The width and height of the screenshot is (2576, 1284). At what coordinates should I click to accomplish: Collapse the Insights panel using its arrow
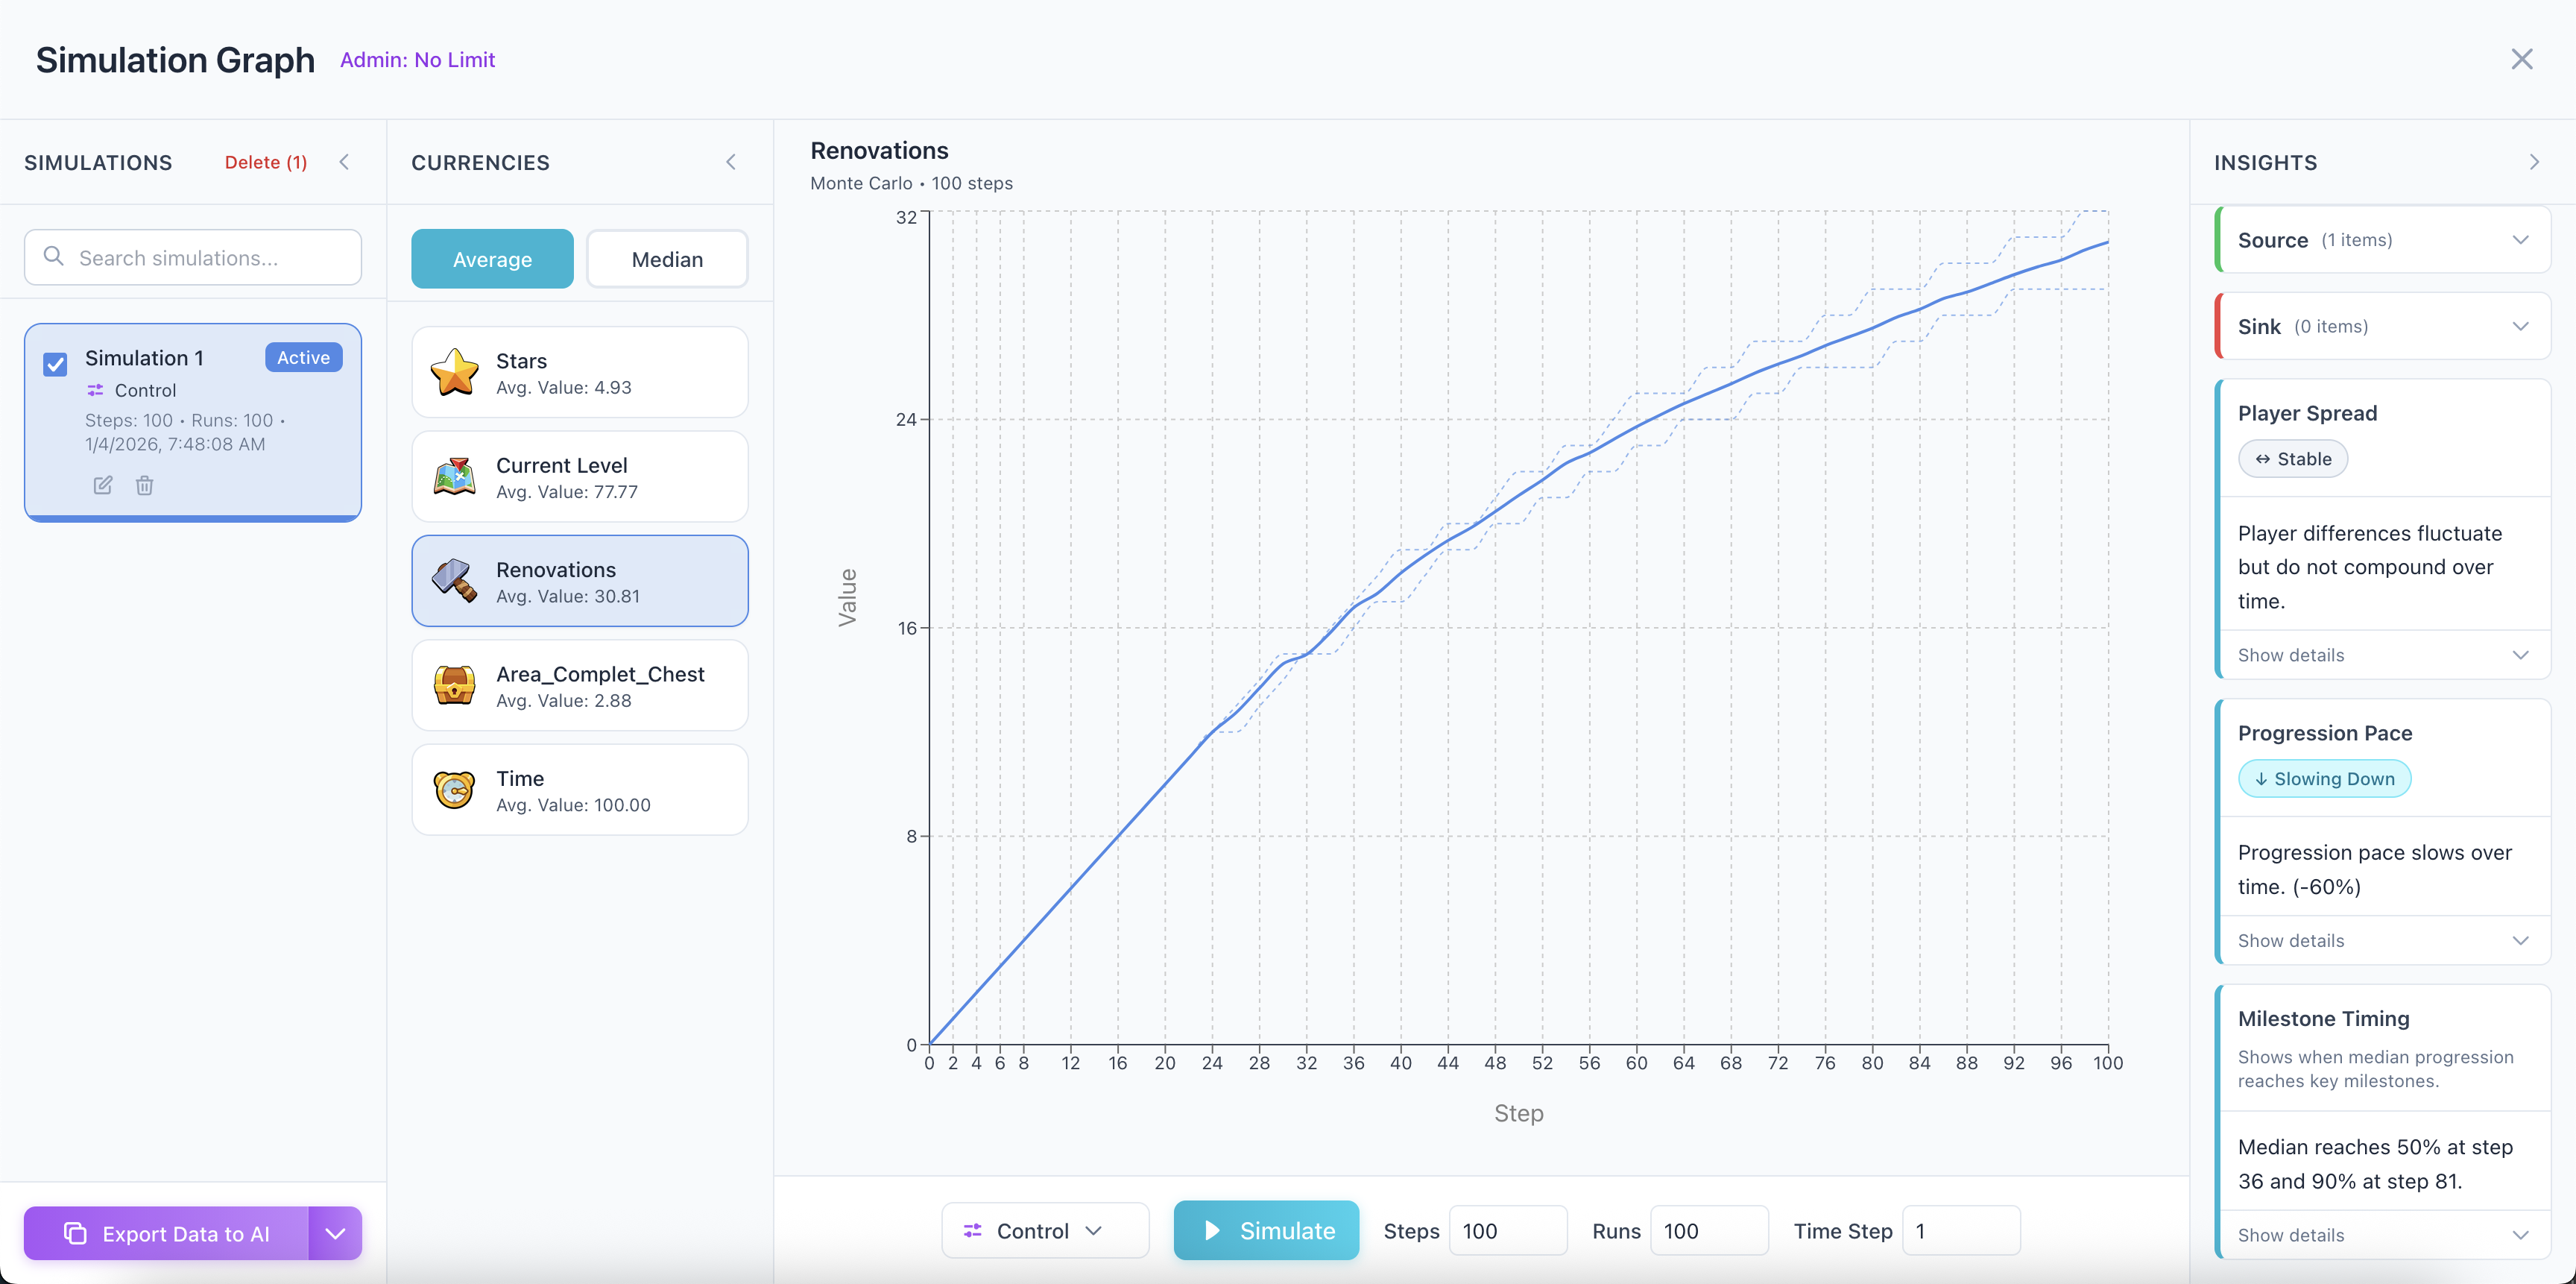pyautogui.click(x=2533, y=162)
